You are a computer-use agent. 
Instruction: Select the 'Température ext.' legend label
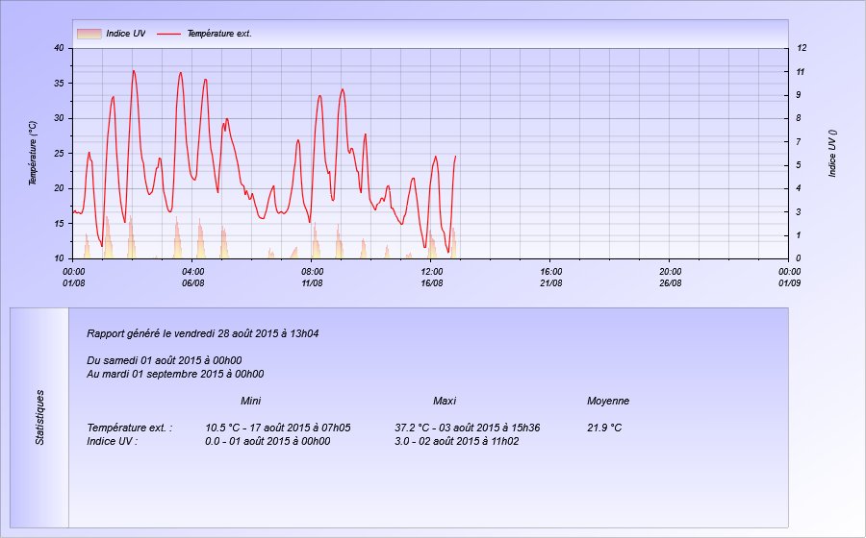pyautogui.click(x=219, y=34)
